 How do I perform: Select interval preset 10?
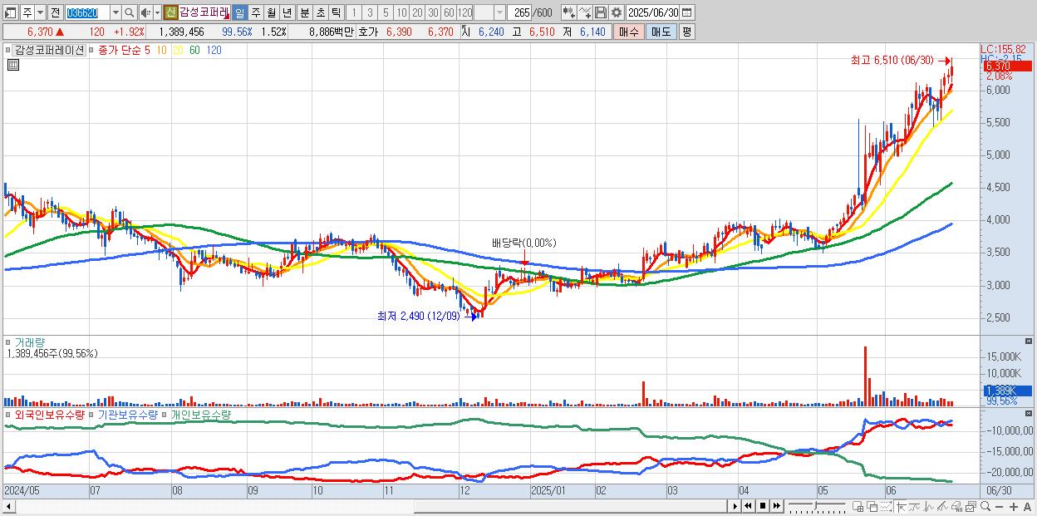[401, 12]
